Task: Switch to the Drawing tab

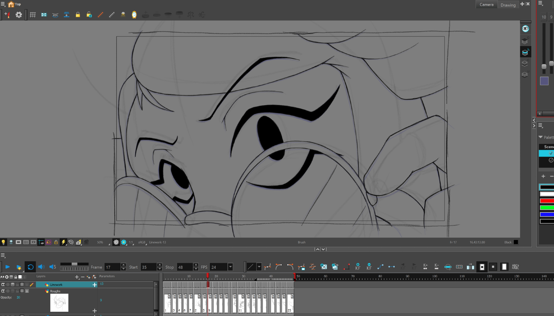Action: 508,5
